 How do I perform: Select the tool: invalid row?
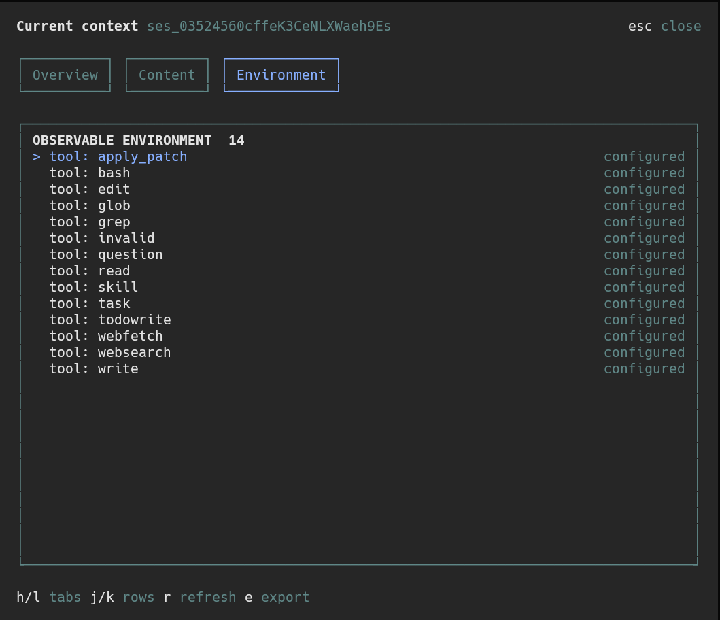[x=358, y=239]
